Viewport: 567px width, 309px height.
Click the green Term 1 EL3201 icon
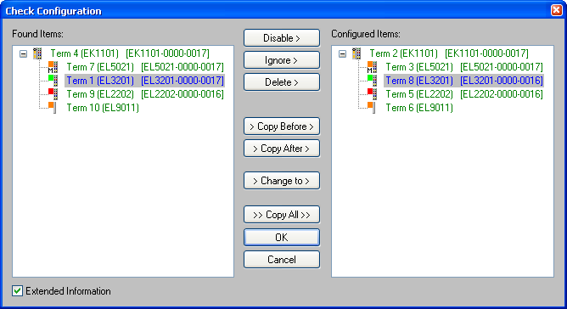coord(53,81)
